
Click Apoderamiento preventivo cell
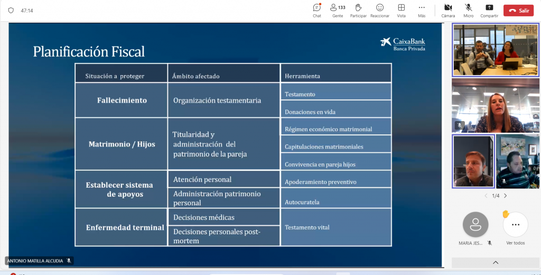tap(336, 179)
